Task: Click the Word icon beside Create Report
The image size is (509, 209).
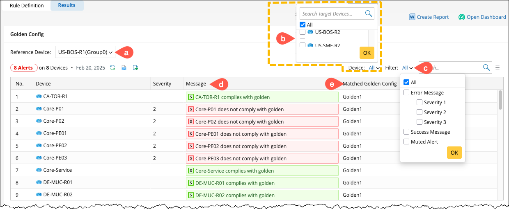Action: [412, 17]
